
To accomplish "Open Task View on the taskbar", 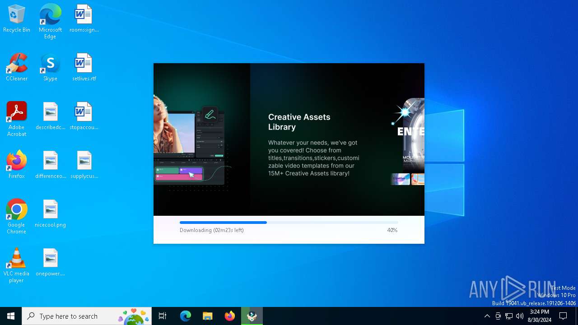I will click(163, 316).
